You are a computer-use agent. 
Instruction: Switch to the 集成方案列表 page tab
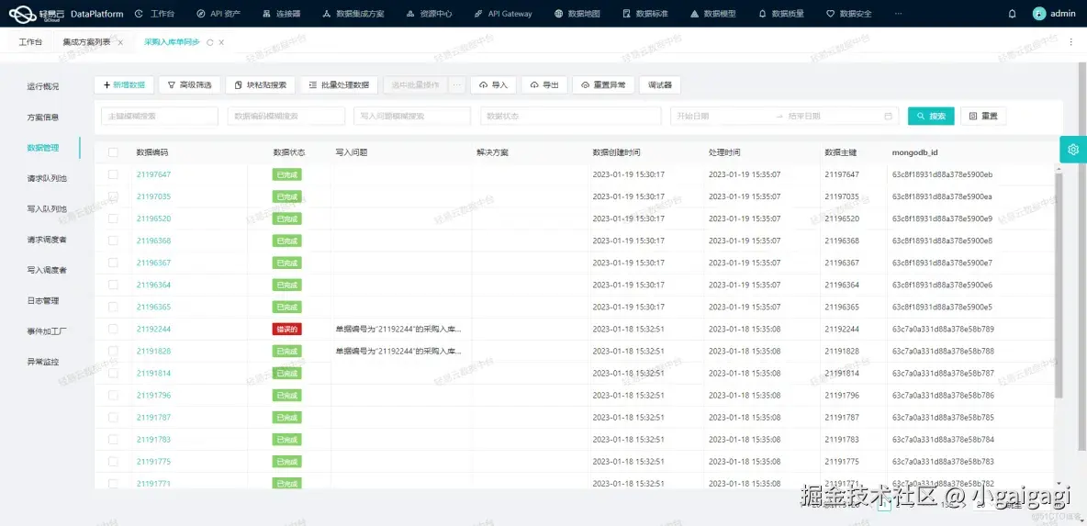click(x=86, y=42)
